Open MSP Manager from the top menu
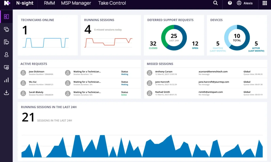The height and width of the screenshot is (162, 271). tap(76, 3)
